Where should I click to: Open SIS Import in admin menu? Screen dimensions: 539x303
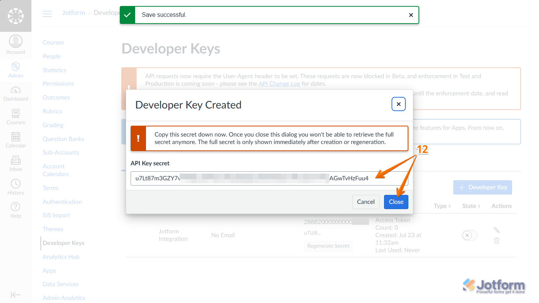click(x=56, y=215)
